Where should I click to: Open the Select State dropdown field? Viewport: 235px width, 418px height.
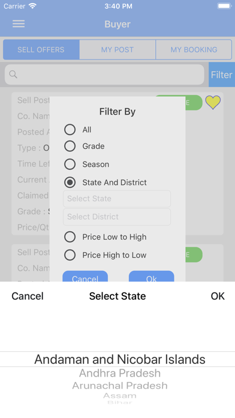tap(117, 199)
